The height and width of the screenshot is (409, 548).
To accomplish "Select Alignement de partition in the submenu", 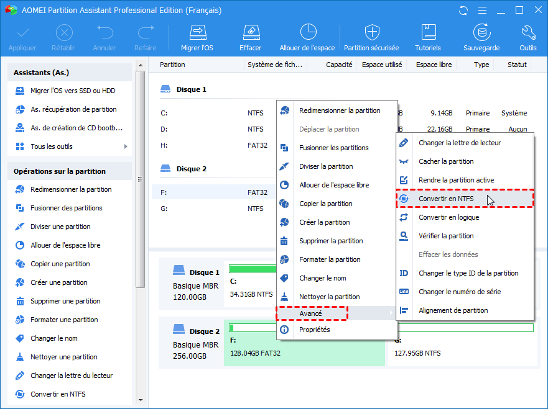I will coord(465,310).
